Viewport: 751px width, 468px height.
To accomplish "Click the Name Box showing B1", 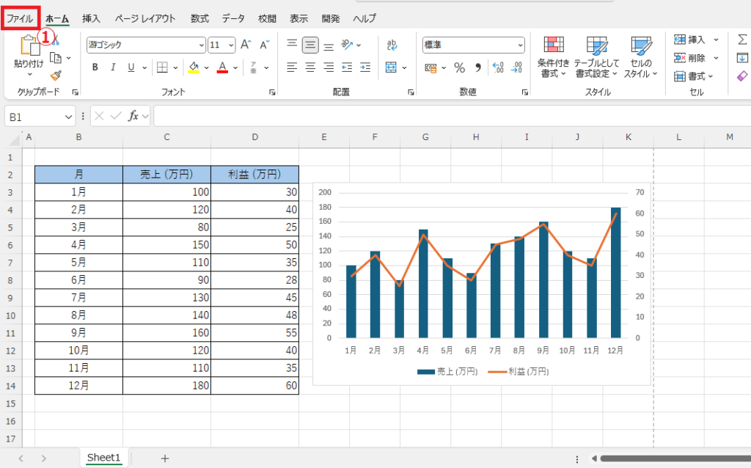I will tap(40, 117).
